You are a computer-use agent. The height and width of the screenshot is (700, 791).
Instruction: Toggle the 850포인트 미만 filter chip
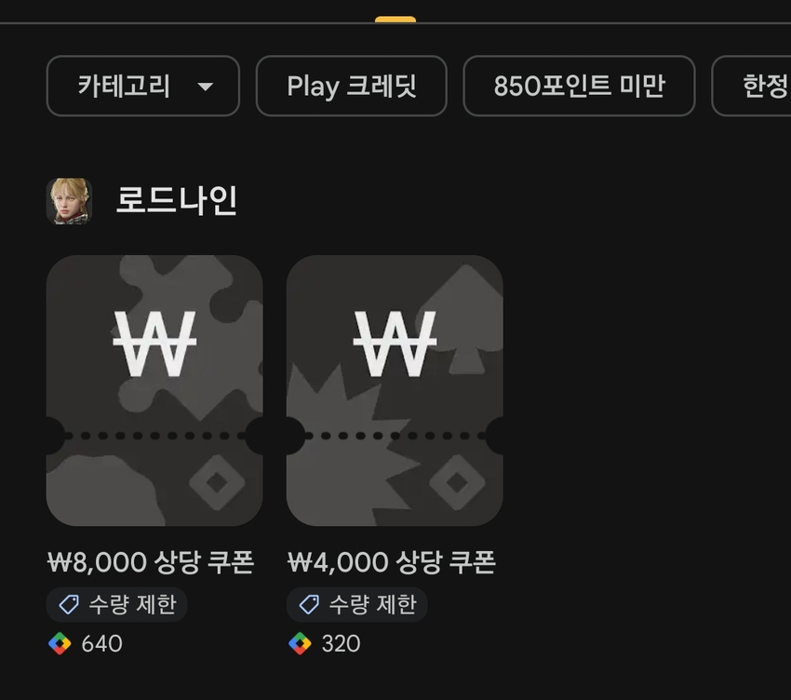[579, 86]
